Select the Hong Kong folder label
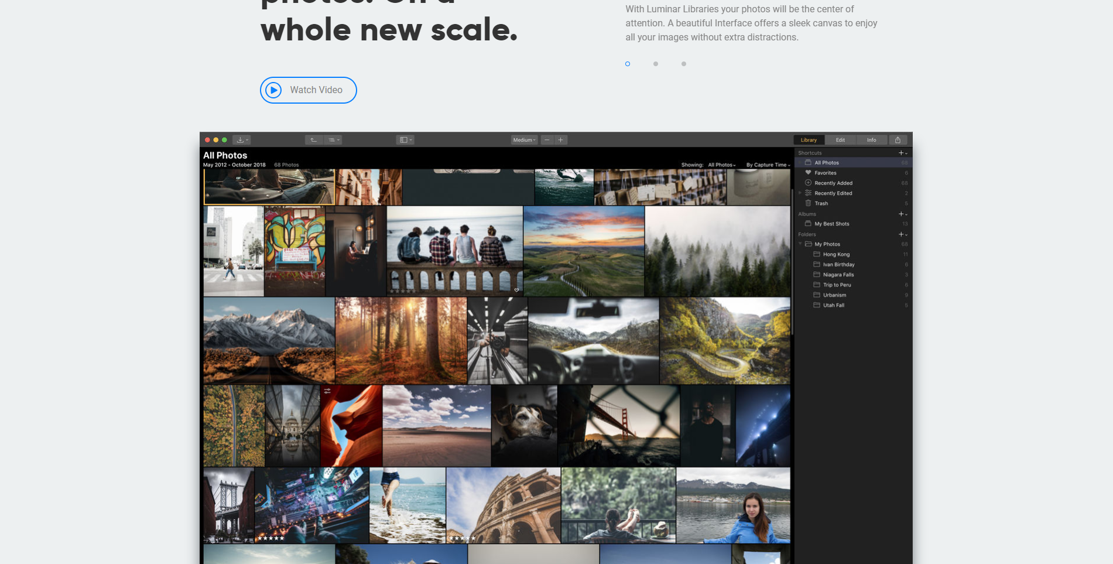1113x564 pixels. pos(836,254)
